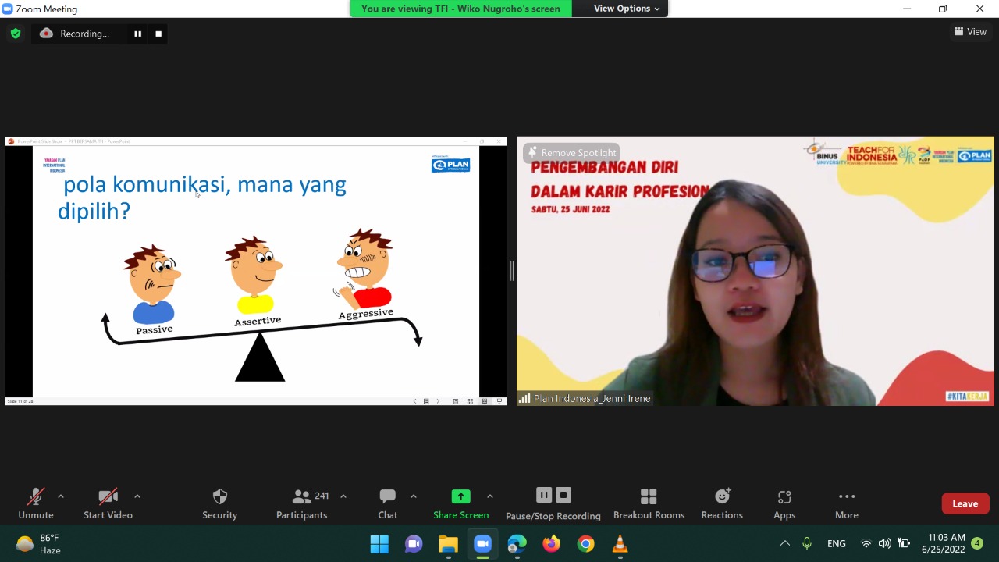Stop the recording from top bar

coord(158,34)
